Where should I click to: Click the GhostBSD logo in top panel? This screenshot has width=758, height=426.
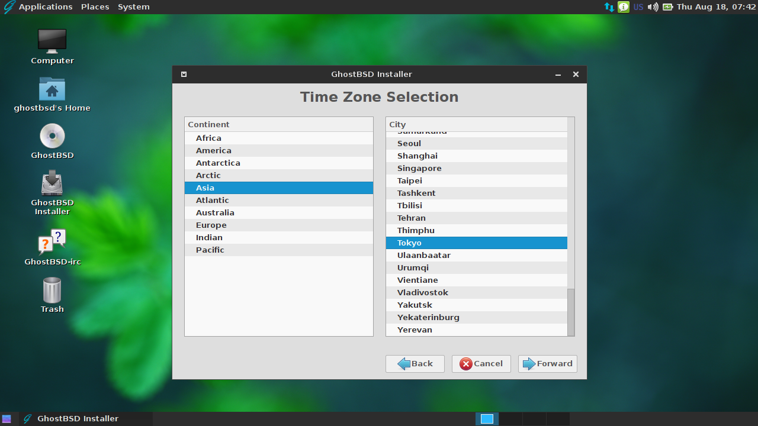9,7
